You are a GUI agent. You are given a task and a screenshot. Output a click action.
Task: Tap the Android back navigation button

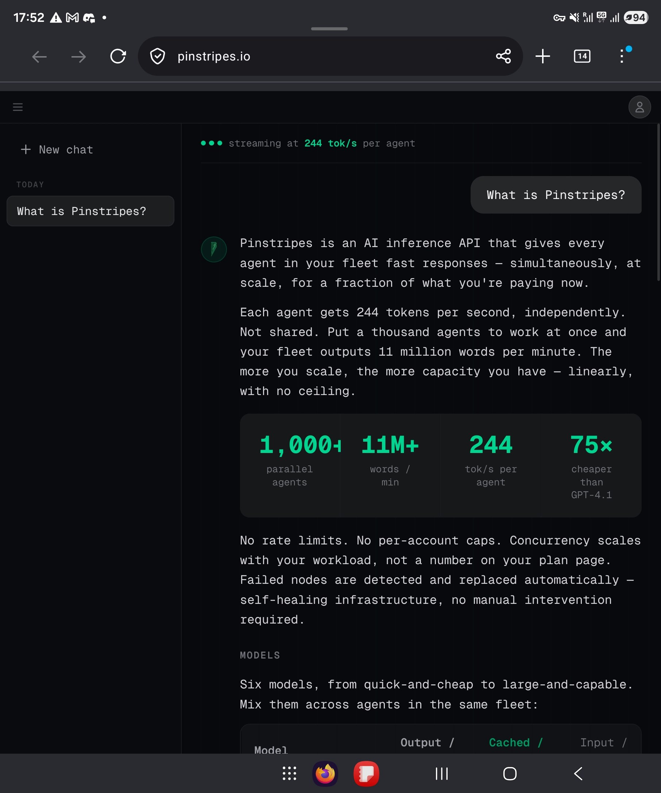pos(578,773)
